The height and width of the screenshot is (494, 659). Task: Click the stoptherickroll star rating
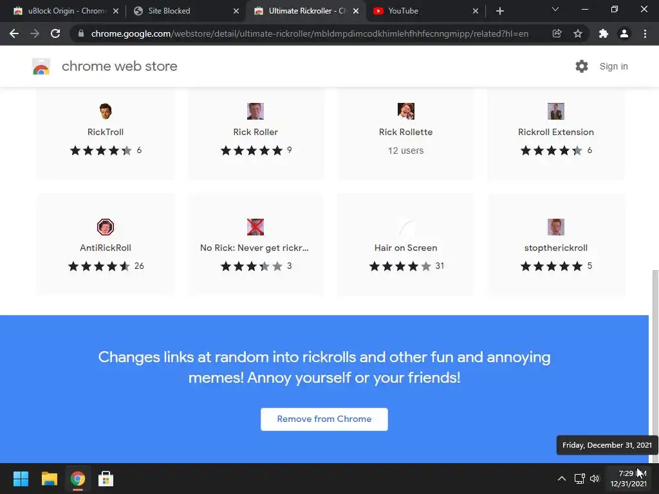552,266
